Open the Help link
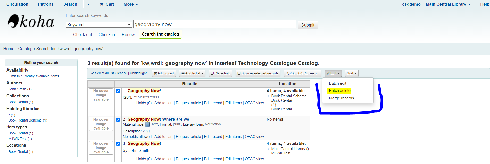The height and width of the screenshot is (164, 490). coord(485,4)
